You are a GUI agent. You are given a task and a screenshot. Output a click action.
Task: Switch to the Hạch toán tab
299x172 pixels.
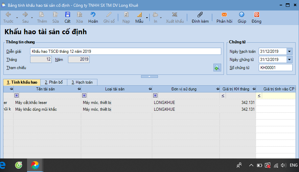(82, 82)
